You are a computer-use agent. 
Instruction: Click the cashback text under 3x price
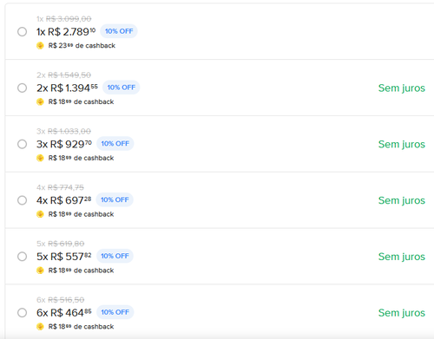tap(81, 158)
